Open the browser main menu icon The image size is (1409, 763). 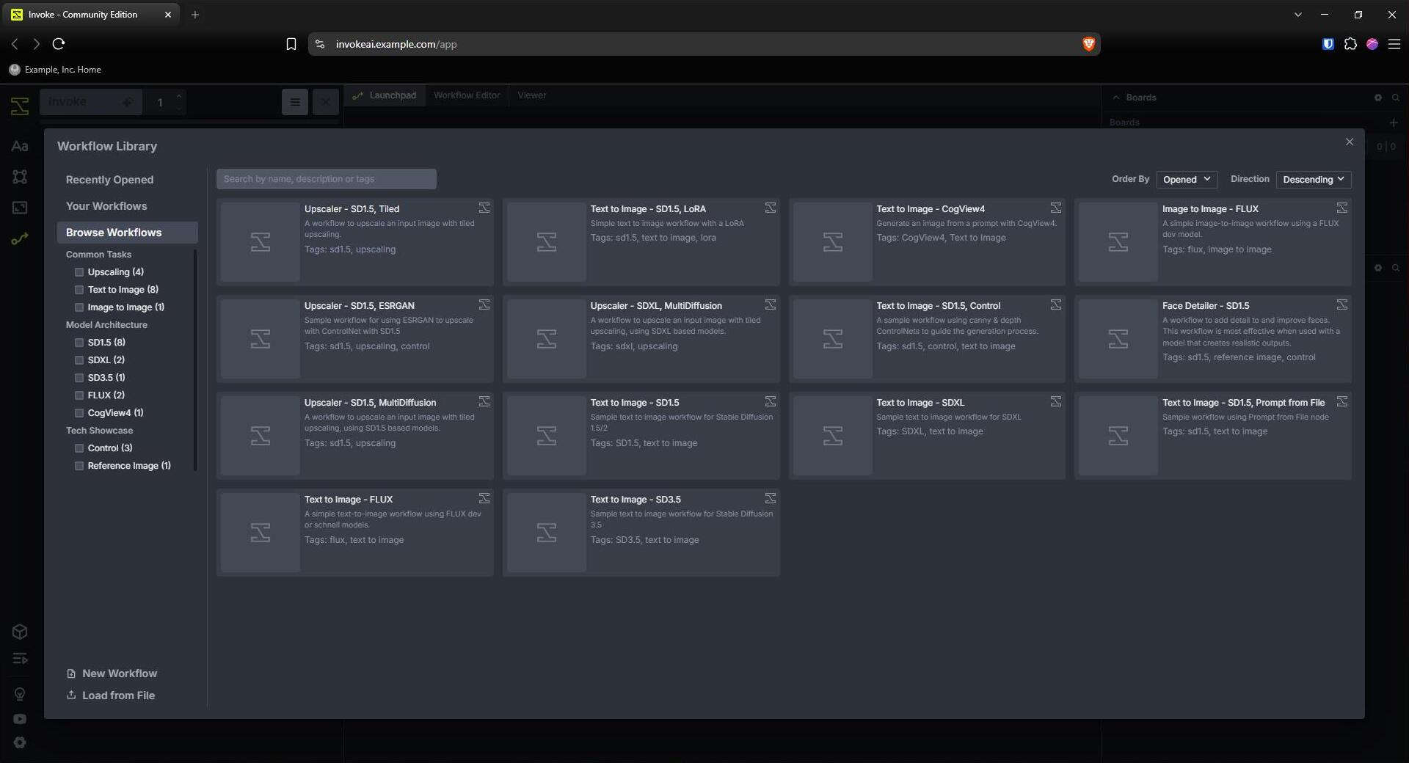pos(1394,44)
